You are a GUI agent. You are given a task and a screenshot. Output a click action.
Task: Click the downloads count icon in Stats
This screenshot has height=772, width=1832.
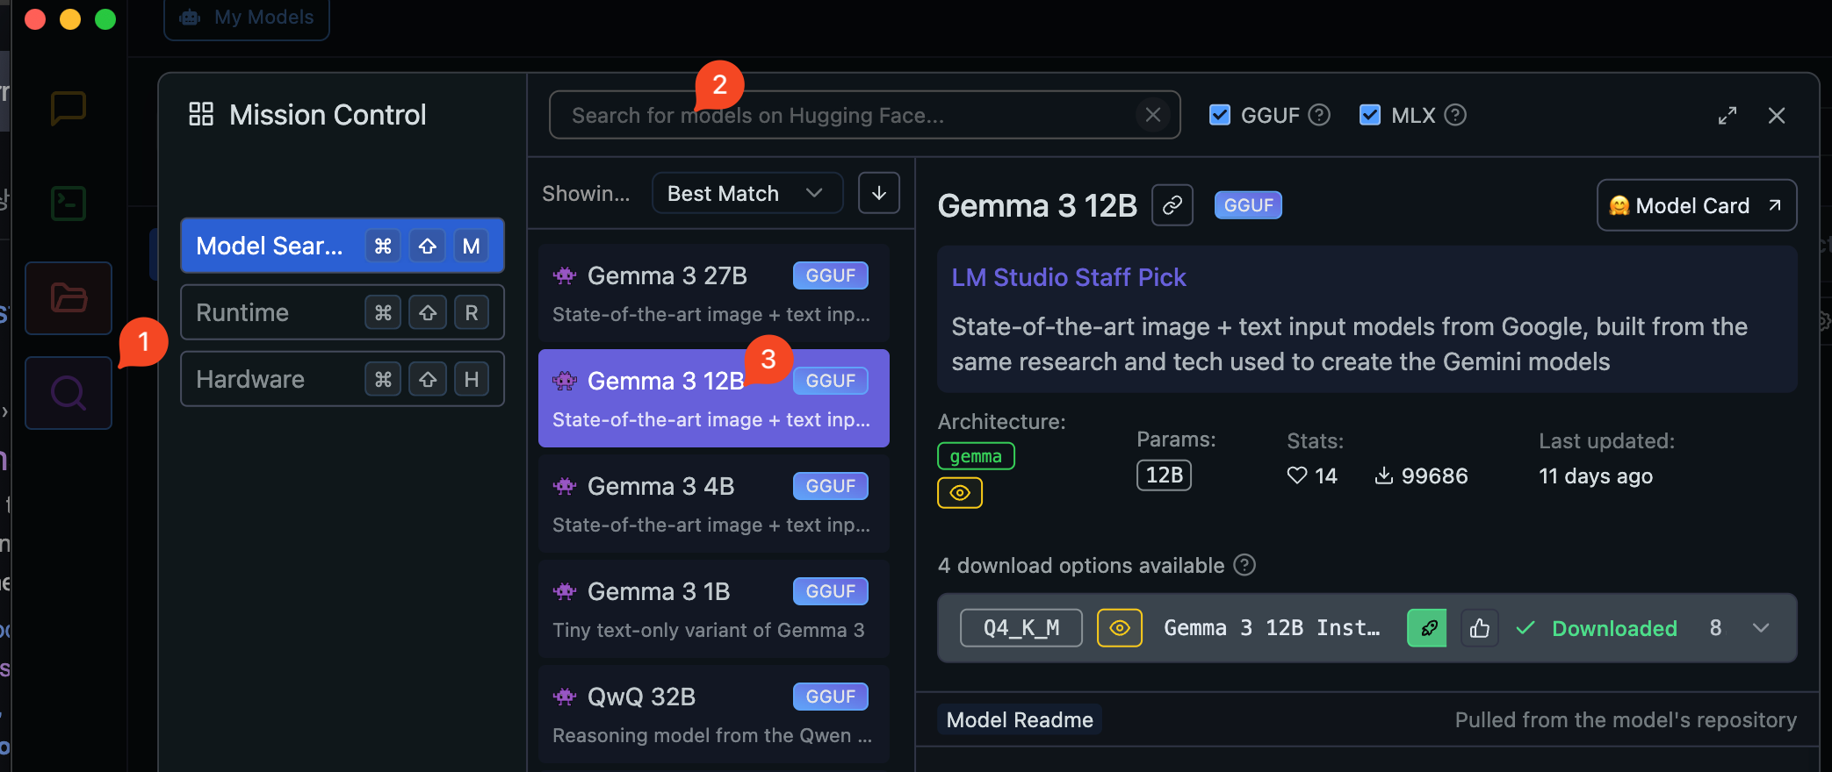(1384, 475)
